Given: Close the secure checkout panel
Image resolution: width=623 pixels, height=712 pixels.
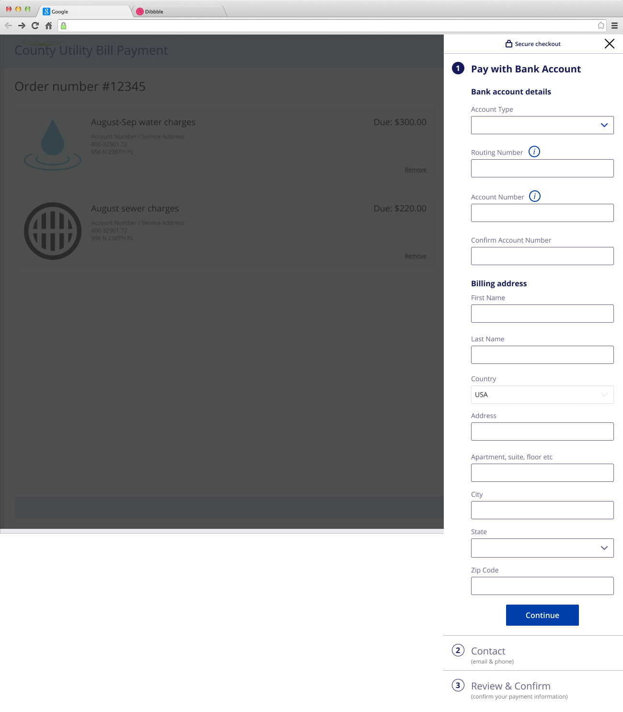Looking at the screenshot, I should (609, 44).
